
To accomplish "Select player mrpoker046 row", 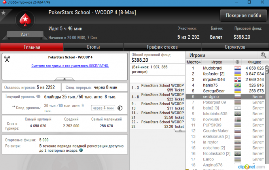I will pyautogui.click(x=225, y=79).
